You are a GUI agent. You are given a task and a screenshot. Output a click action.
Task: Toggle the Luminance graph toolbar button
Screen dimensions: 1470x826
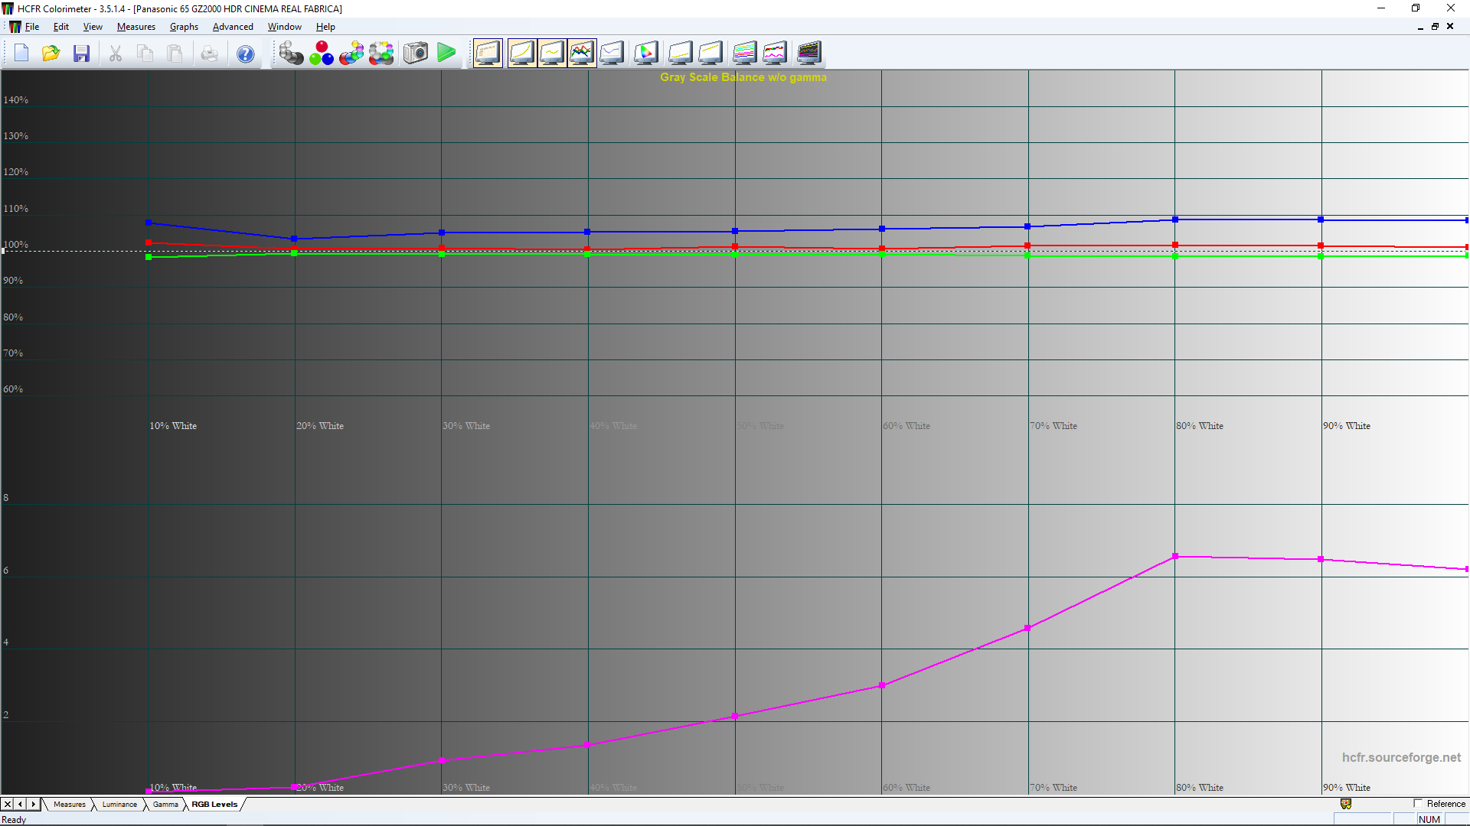pos(521,54)
